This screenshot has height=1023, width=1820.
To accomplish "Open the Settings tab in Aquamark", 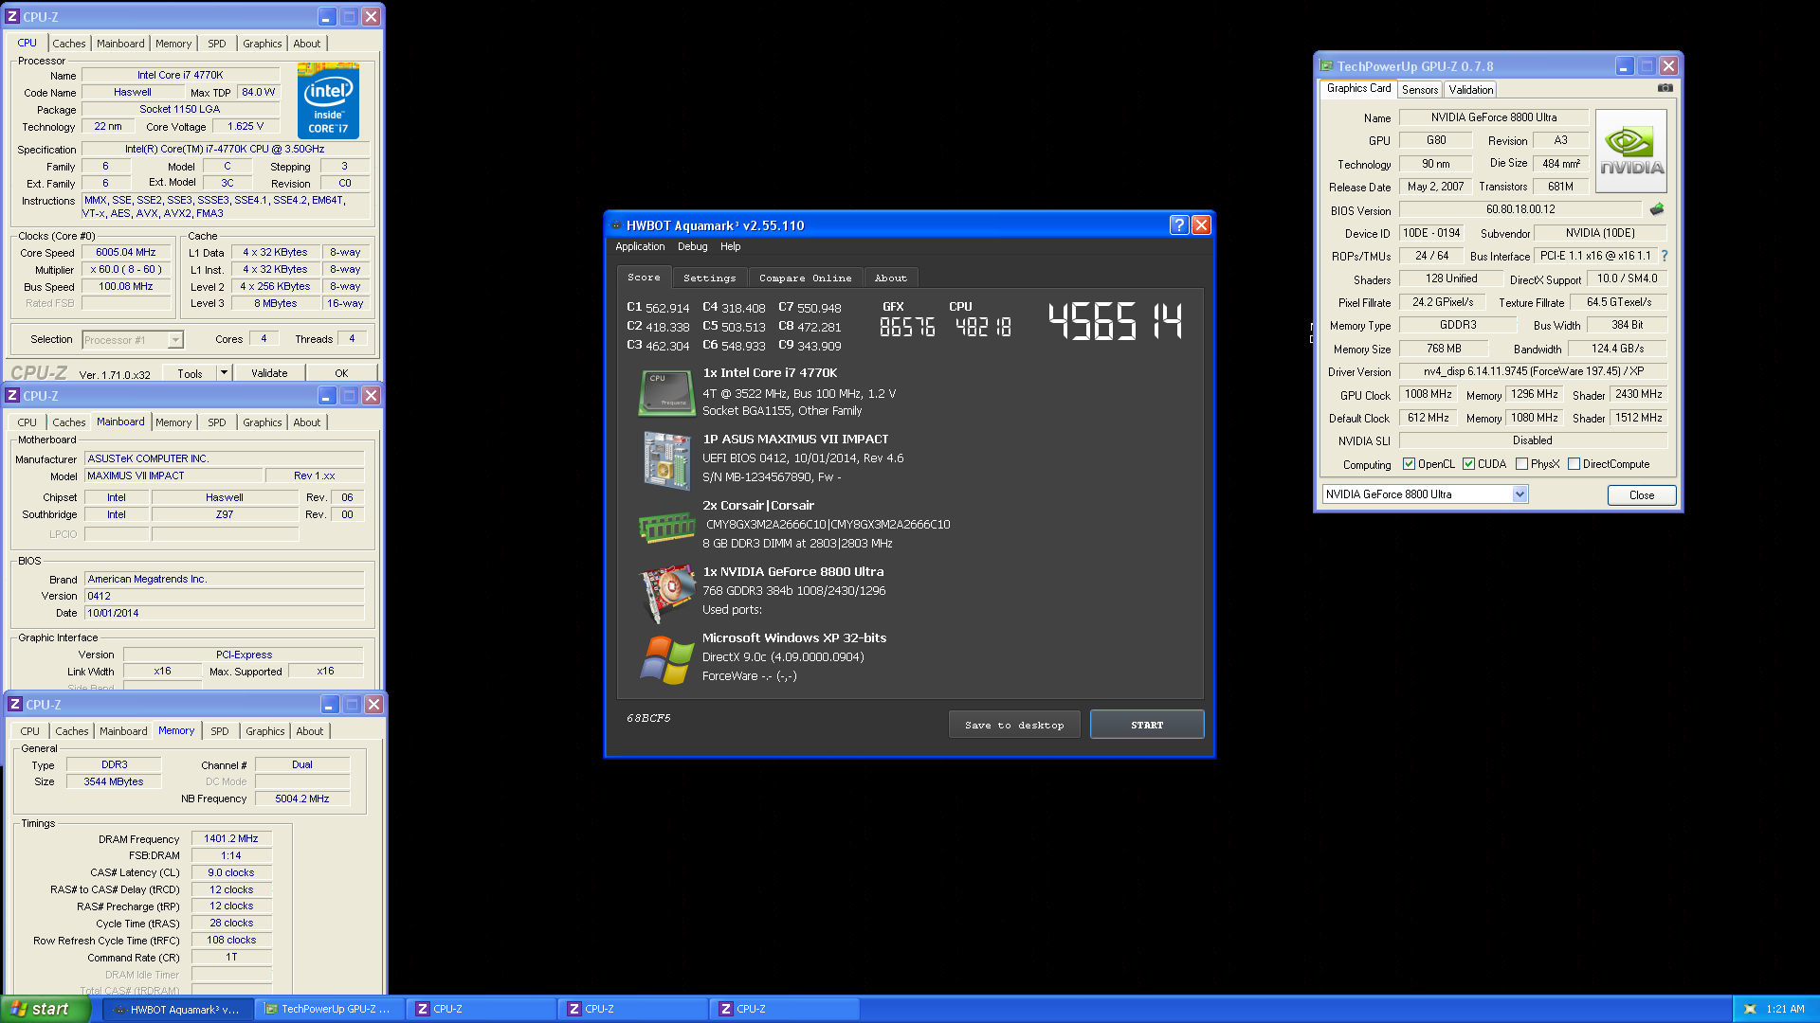I will pyautogui.click(x=709, y=278).
